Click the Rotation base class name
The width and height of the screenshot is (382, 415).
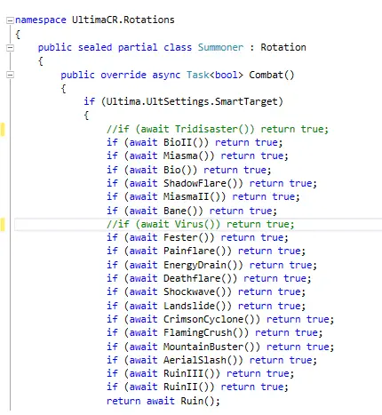[283, 47]
